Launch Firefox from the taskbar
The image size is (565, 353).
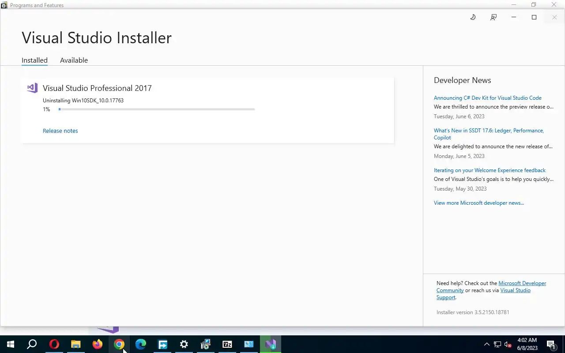(x=98, y=344)
